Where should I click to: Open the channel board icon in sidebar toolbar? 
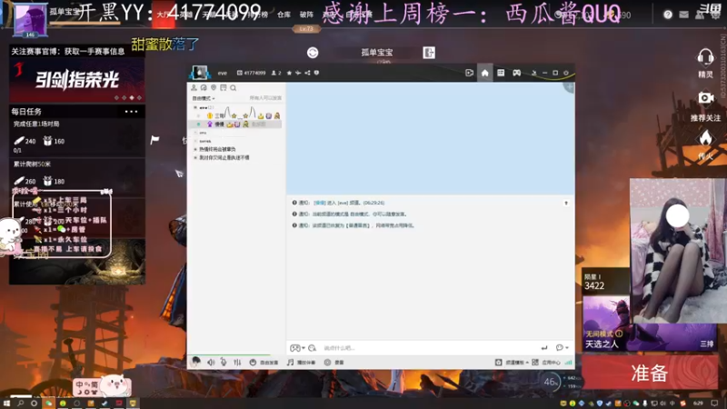[x=224, y=87]
